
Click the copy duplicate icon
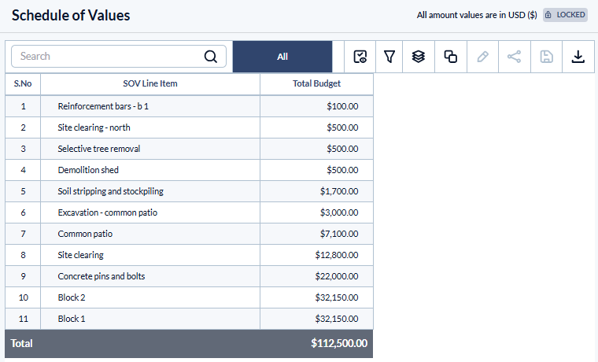click(451, 57)
